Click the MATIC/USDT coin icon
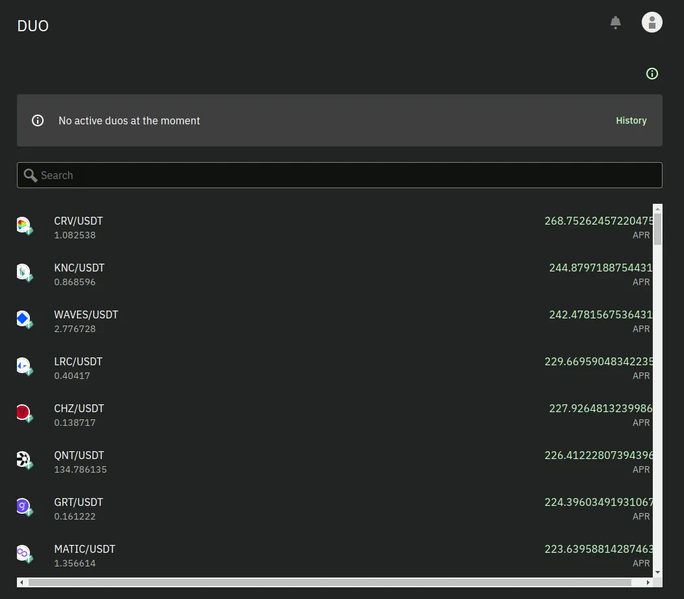Viewport: 684px width, 599px height. pyautogui.click(x=25, y=554)
